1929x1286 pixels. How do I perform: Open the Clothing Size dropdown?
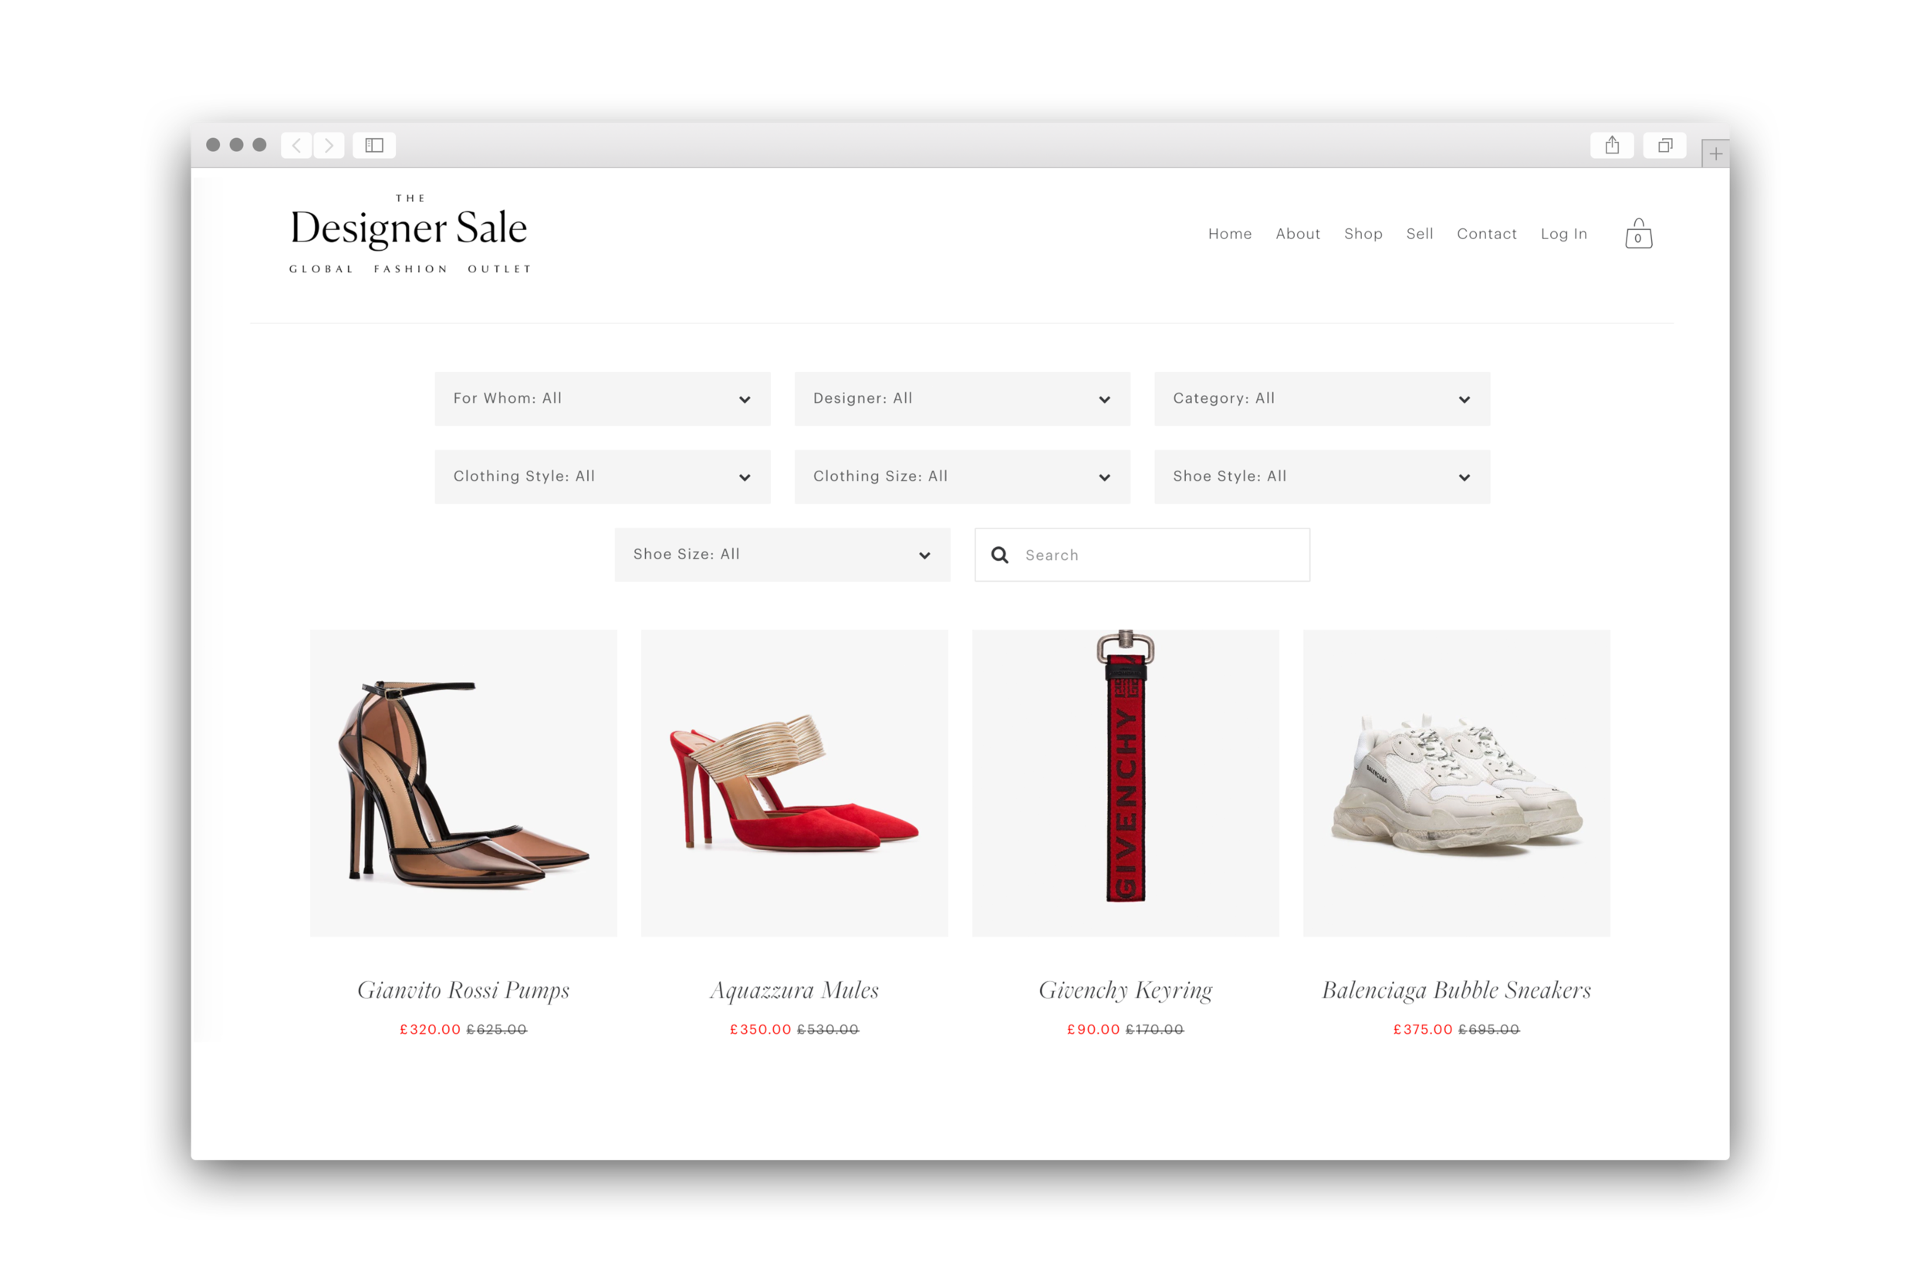[x=962, y=477]
